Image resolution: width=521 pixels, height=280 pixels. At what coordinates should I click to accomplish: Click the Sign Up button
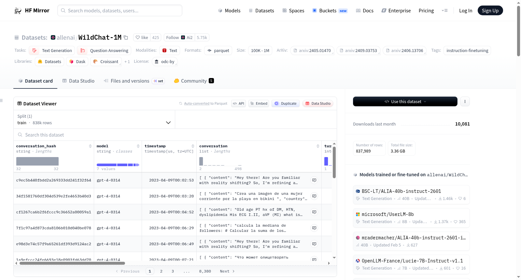(490, 10)
